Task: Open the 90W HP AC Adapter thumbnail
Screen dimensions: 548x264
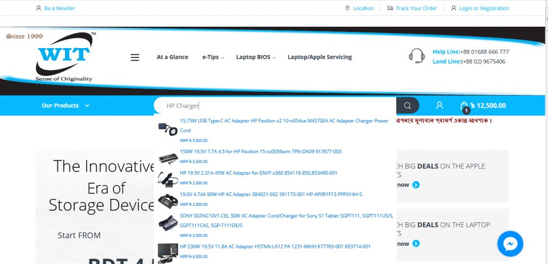Action: click(168, 200)
